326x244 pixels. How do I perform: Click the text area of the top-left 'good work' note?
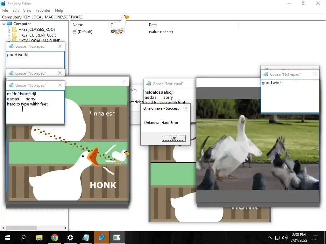35,60
